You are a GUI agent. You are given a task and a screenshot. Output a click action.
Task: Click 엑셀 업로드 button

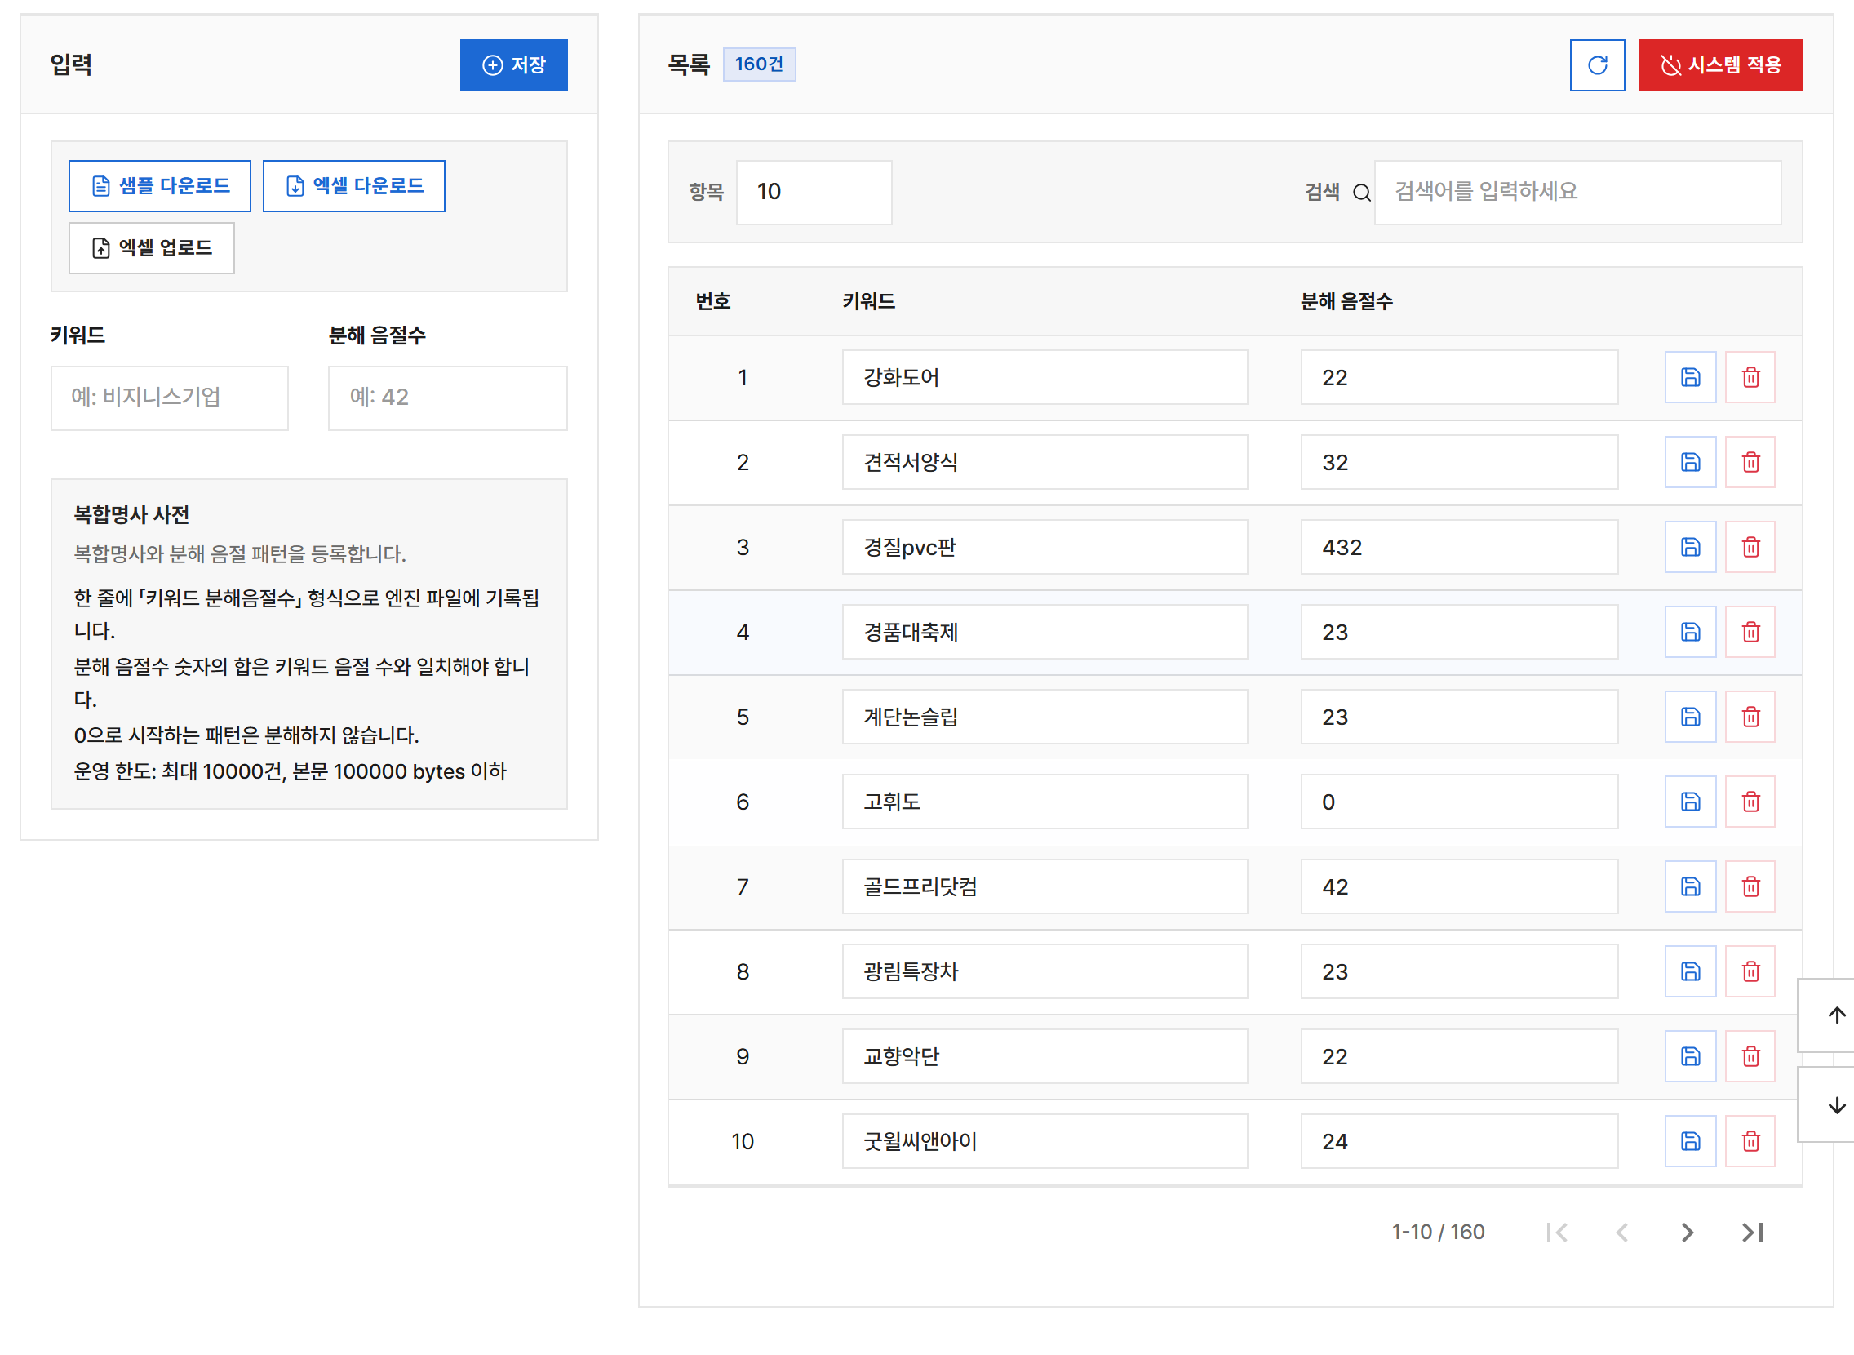(152, 247)
